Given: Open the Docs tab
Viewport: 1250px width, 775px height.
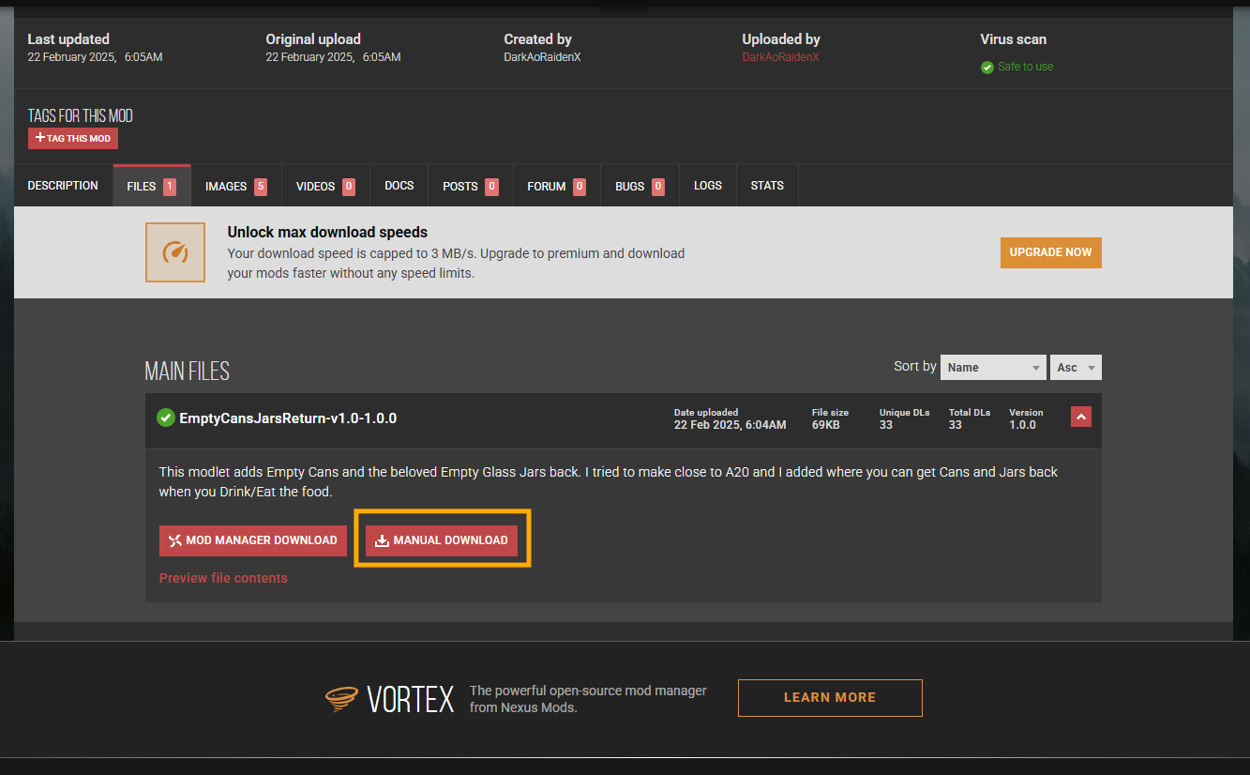Looking at the screenshot, I should tap(399, 186).
